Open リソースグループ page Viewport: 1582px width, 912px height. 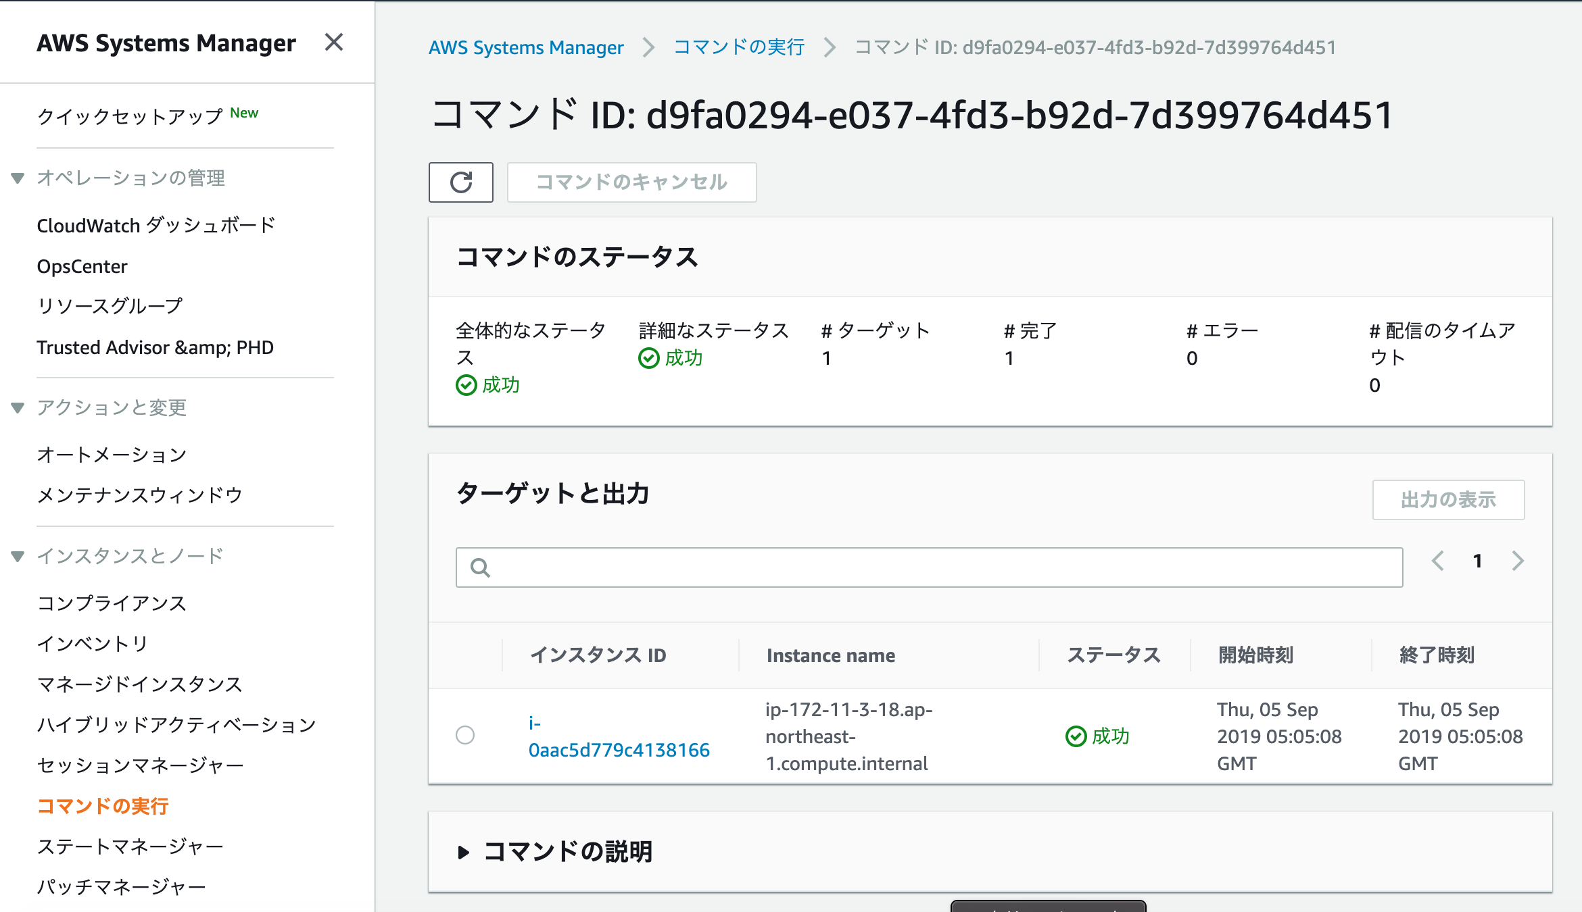point(110,306)
